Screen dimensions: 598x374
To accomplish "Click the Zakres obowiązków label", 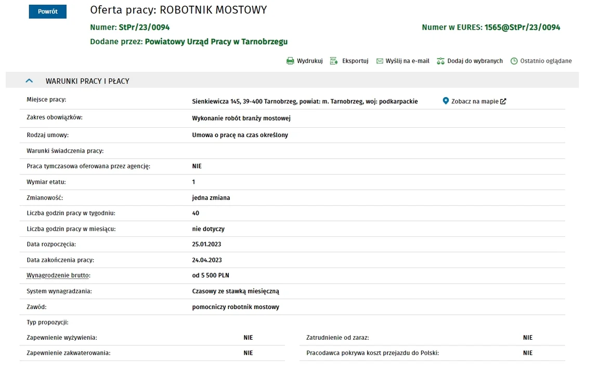I will tap(55, 117).
